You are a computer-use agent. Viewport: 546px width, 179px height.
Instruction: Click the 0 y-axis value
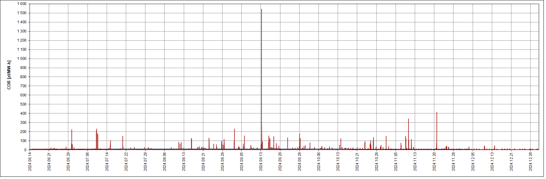25,150
